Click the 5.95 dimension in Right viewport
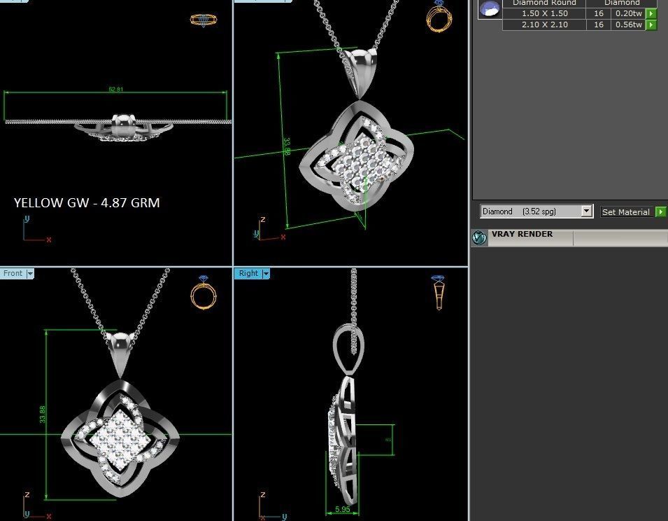668x521 pixels. [343, 509]
